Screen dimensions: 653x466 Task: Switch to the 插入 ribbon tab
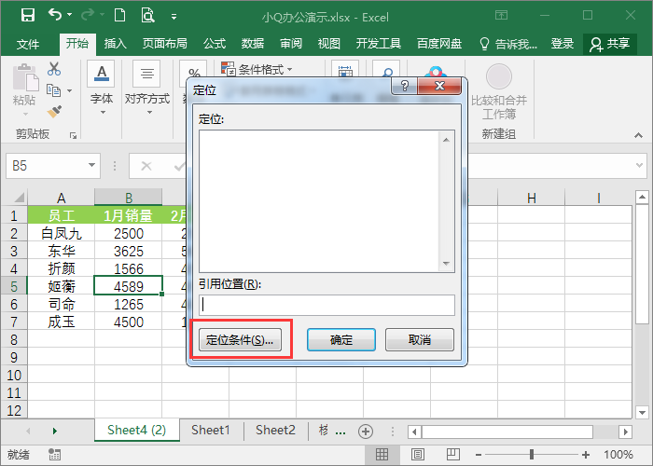pyautogui.click(x=115, y=43)
